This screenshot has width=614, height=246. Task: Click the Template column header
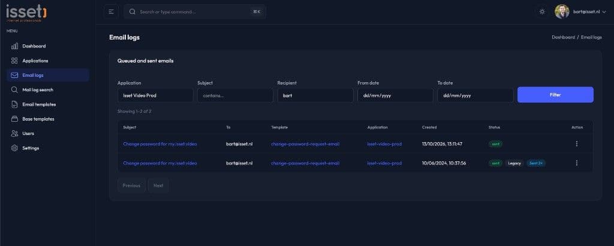[279, 127]
